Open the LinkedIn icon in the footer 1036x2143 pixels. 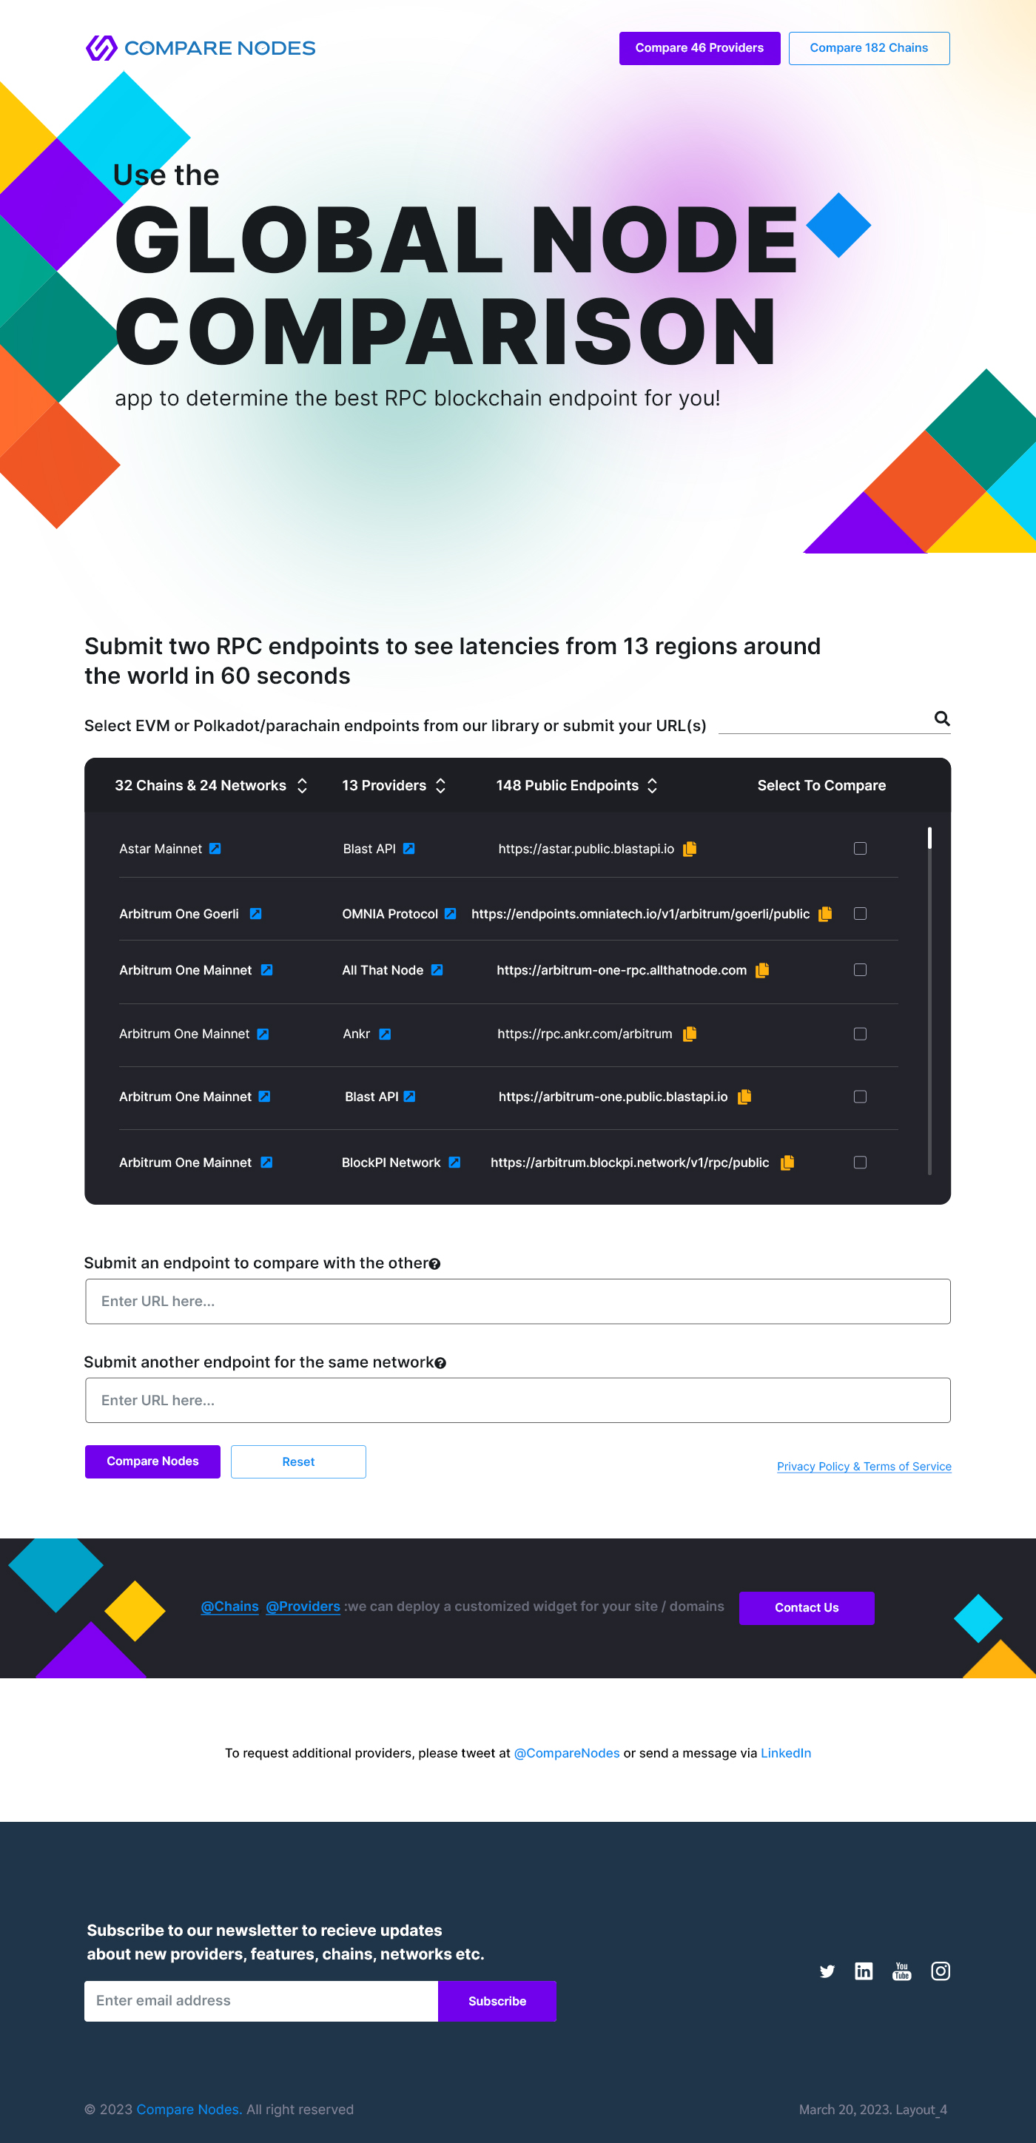[x=864, y=1971]
